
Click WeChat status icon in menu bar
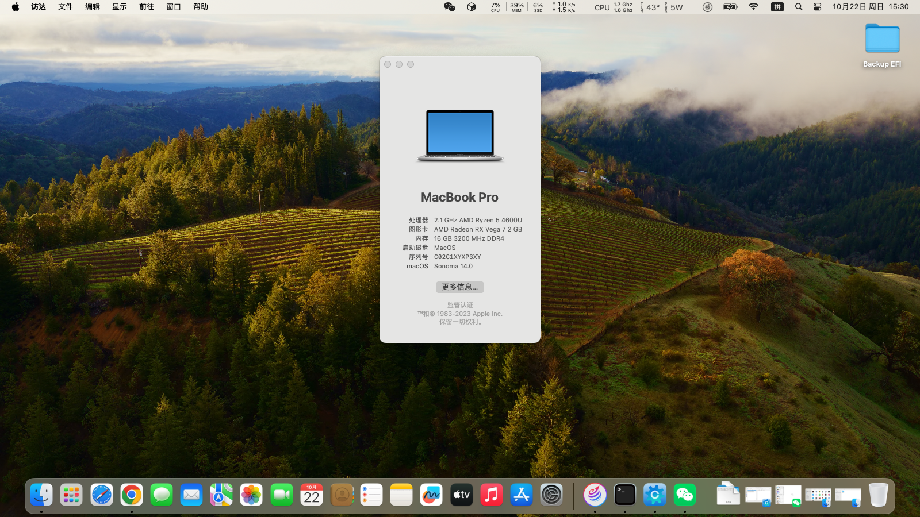click(x=450, y=7)
